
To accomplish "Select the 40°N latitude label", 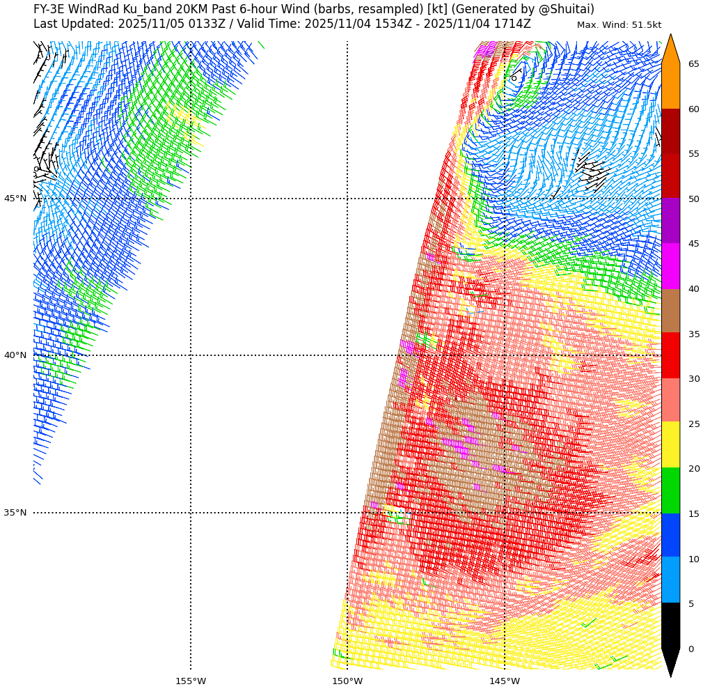I will [x=15, y=355].
